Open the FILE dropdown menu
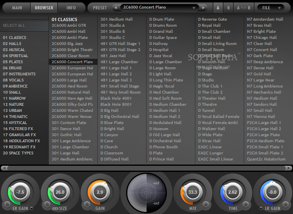 pos(271,8)
